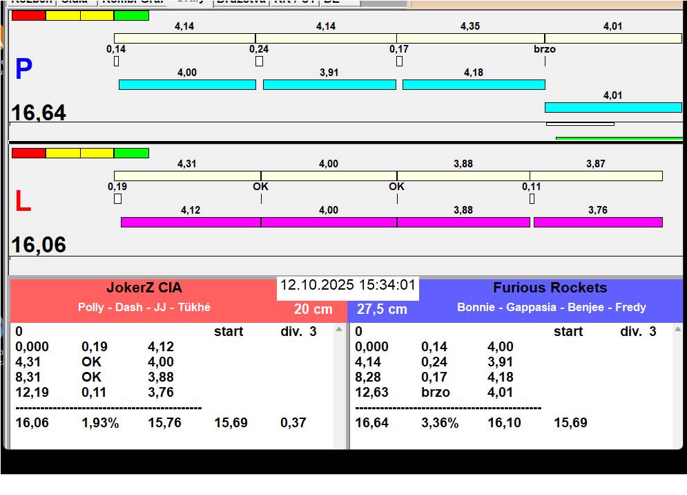This screenshot has width=687, height=495.
Task: Click the 8,31 cell in JokerZ results table
Action: (x=28, y=377)
